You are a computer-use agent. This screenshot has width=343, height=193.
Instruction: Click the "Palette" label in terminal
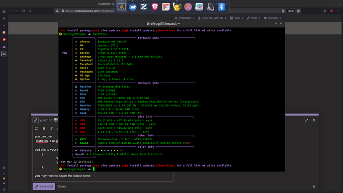click(x=86, y=151)
